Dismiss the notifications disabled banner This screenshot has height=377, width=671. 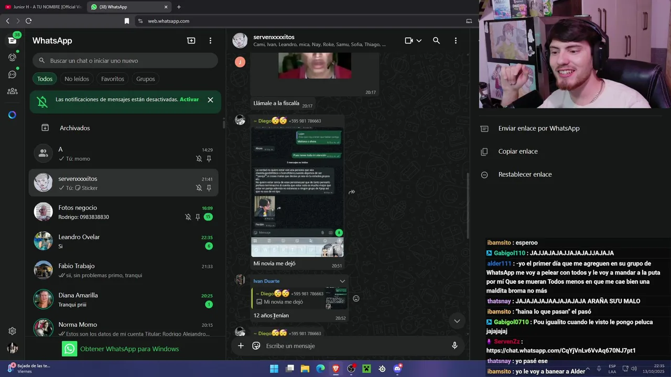point(210,99)
